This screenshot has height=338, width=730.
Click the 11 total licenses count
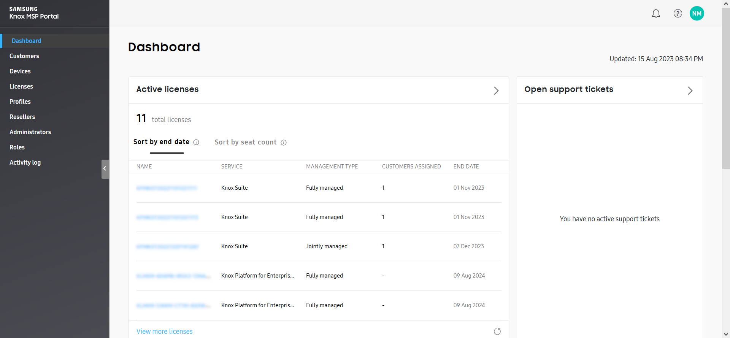coord(163,119)
